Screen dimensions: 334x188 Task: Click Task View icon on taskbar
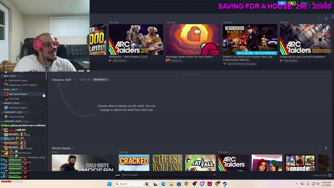pos(156,184)
